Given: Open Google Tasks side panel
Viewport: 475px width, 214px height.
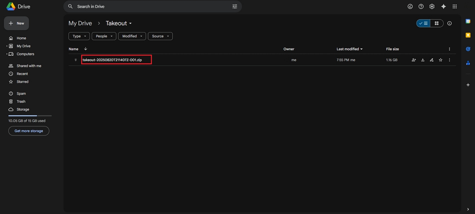Looking at the screenshot, I should pyautogui.click(x=468, y=49).
